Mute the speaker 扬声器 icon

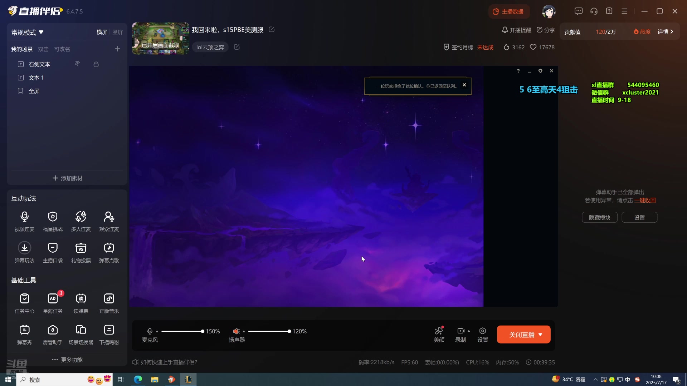pos(236,331)
